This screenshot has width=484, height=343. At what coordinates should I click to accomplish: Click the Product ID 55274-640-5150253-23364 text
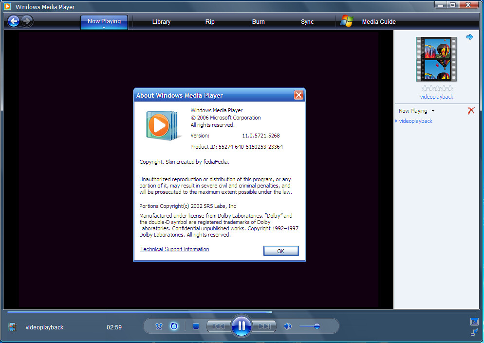coord(237,147)
